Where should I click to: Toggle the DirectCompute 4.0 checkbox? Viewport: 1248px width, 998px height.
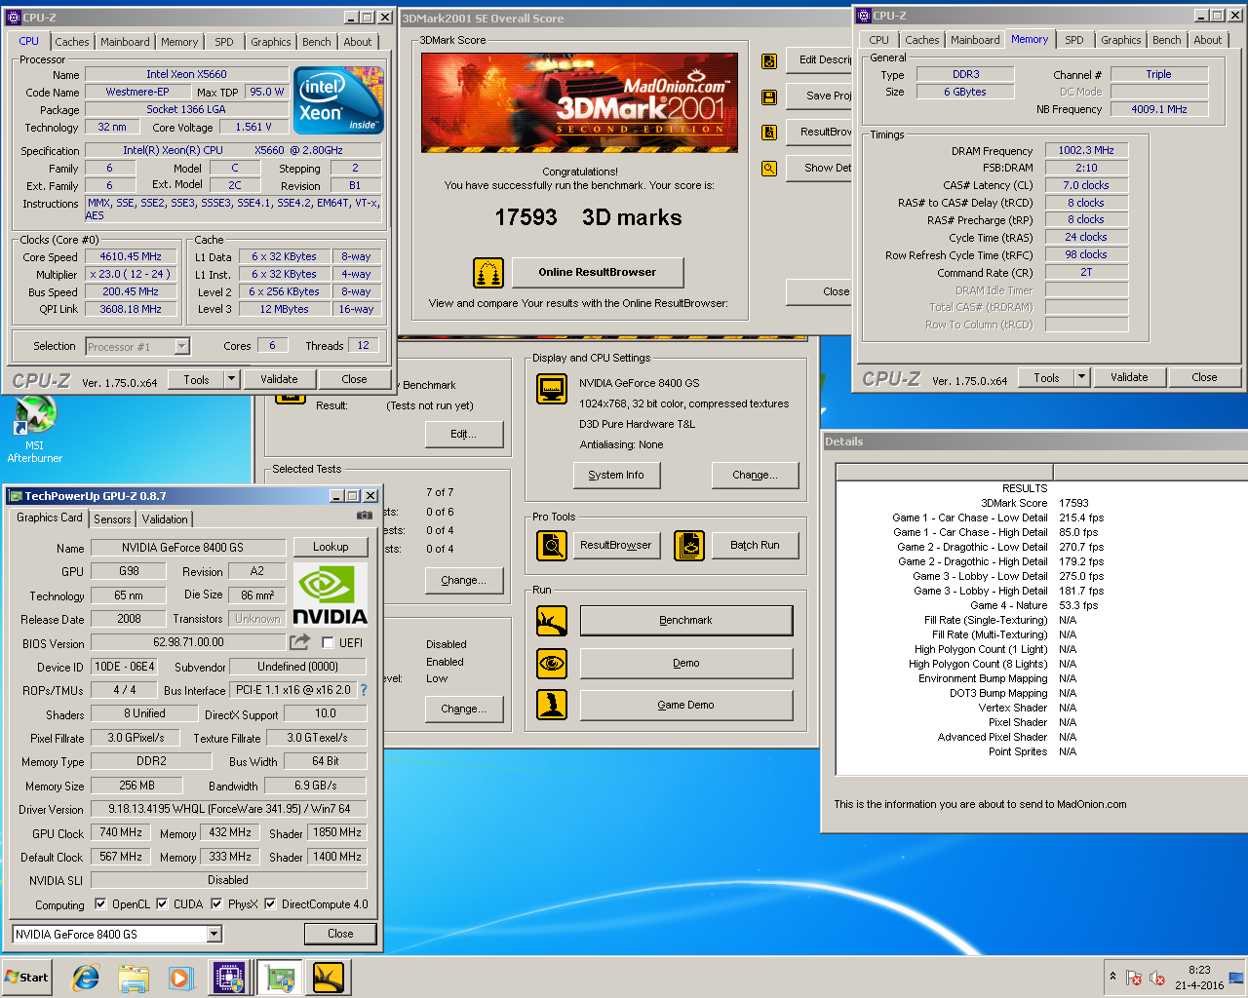(x=270, y=904)
